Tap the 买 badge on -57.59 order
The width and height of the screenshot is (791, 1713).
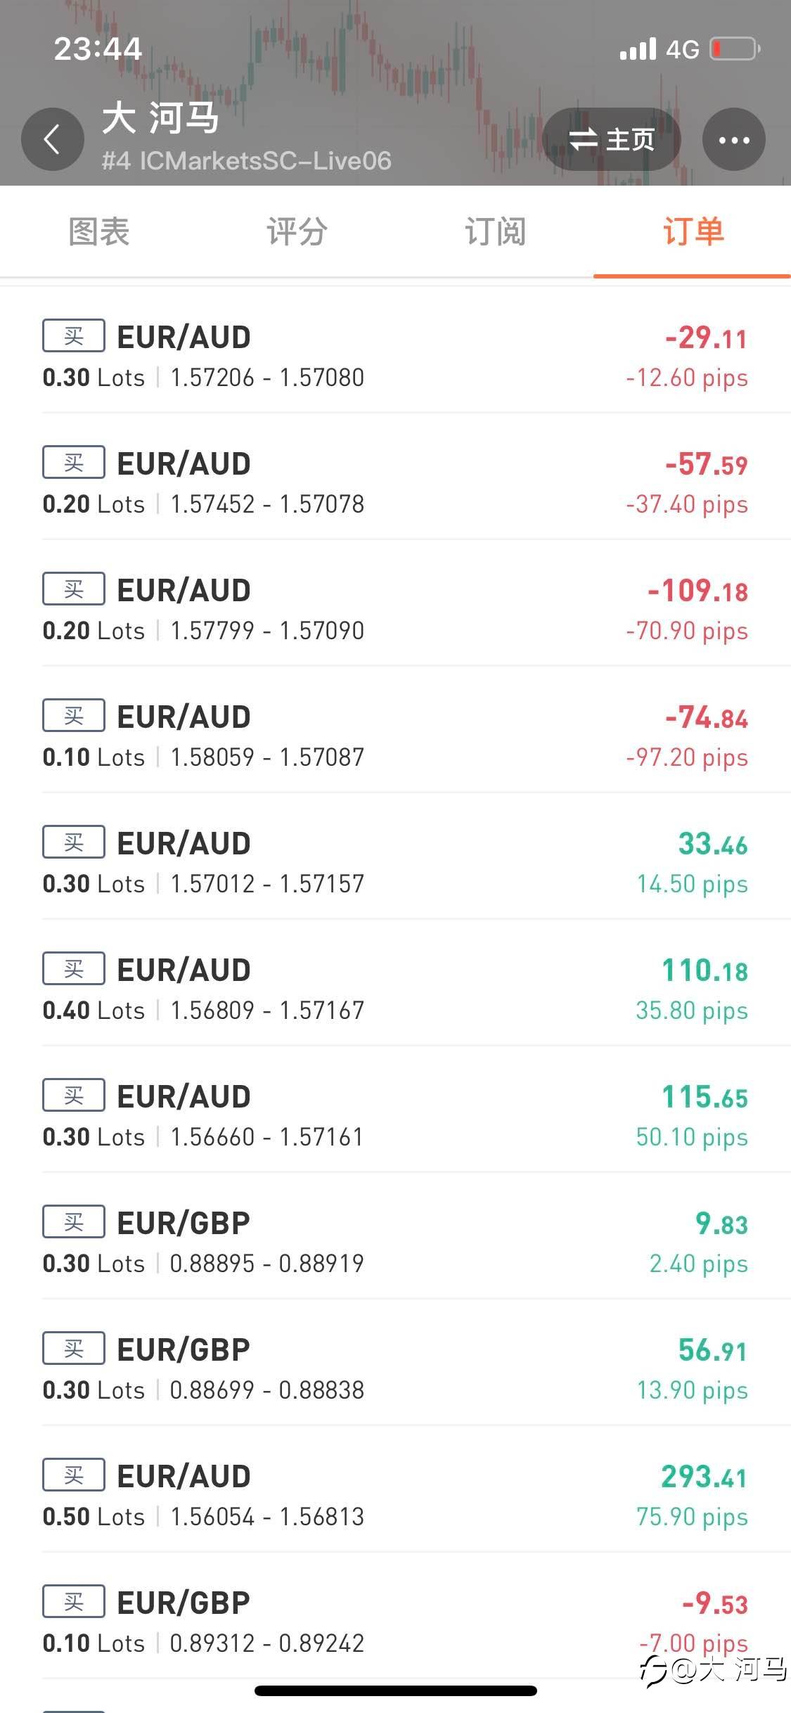tap(74, 462)
